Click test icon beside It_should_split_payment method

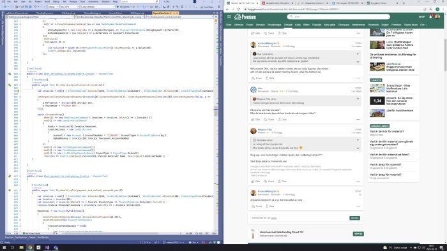point(10,190)
